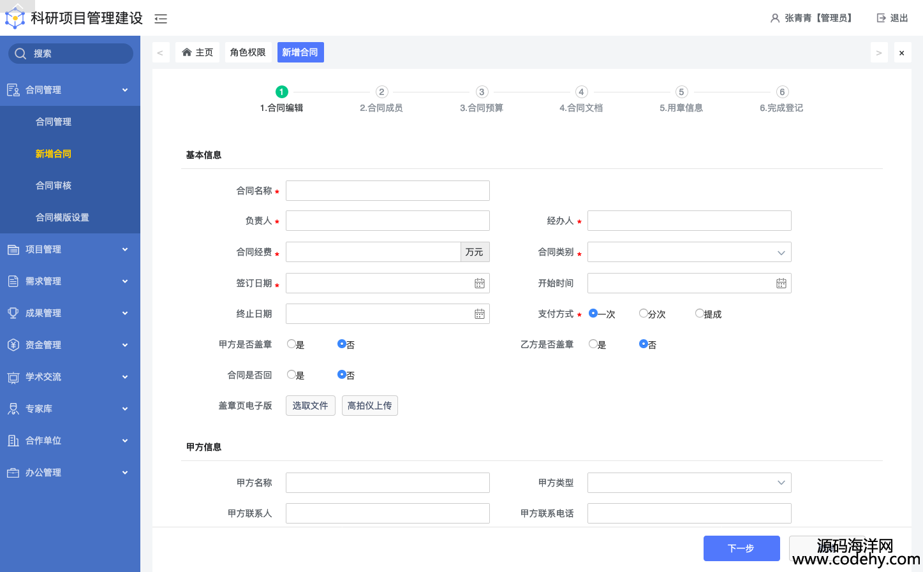Click step 1 circle 合同编辑
This screenshot has width=923, height=572.
[x=282, y=92]
